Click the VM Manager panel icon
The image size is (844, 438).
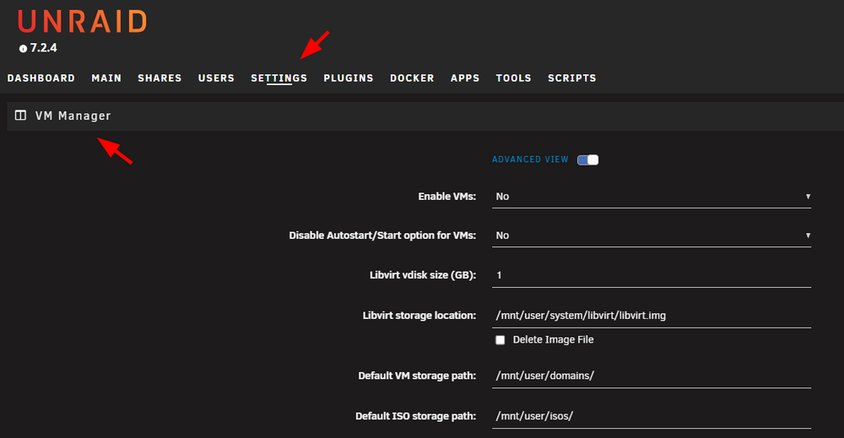coord(20,115)
